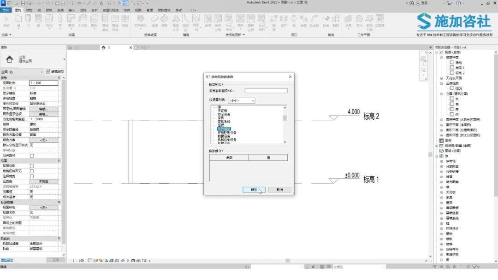This screenshot has height=280, width=498.
Task: Select the Floor tool in the ribbon
Action: pos(94,21)
